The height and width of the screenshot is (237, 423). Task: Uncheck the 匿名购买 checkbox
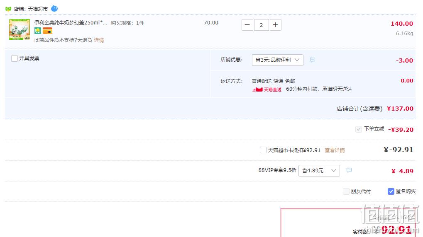(391, 191)
